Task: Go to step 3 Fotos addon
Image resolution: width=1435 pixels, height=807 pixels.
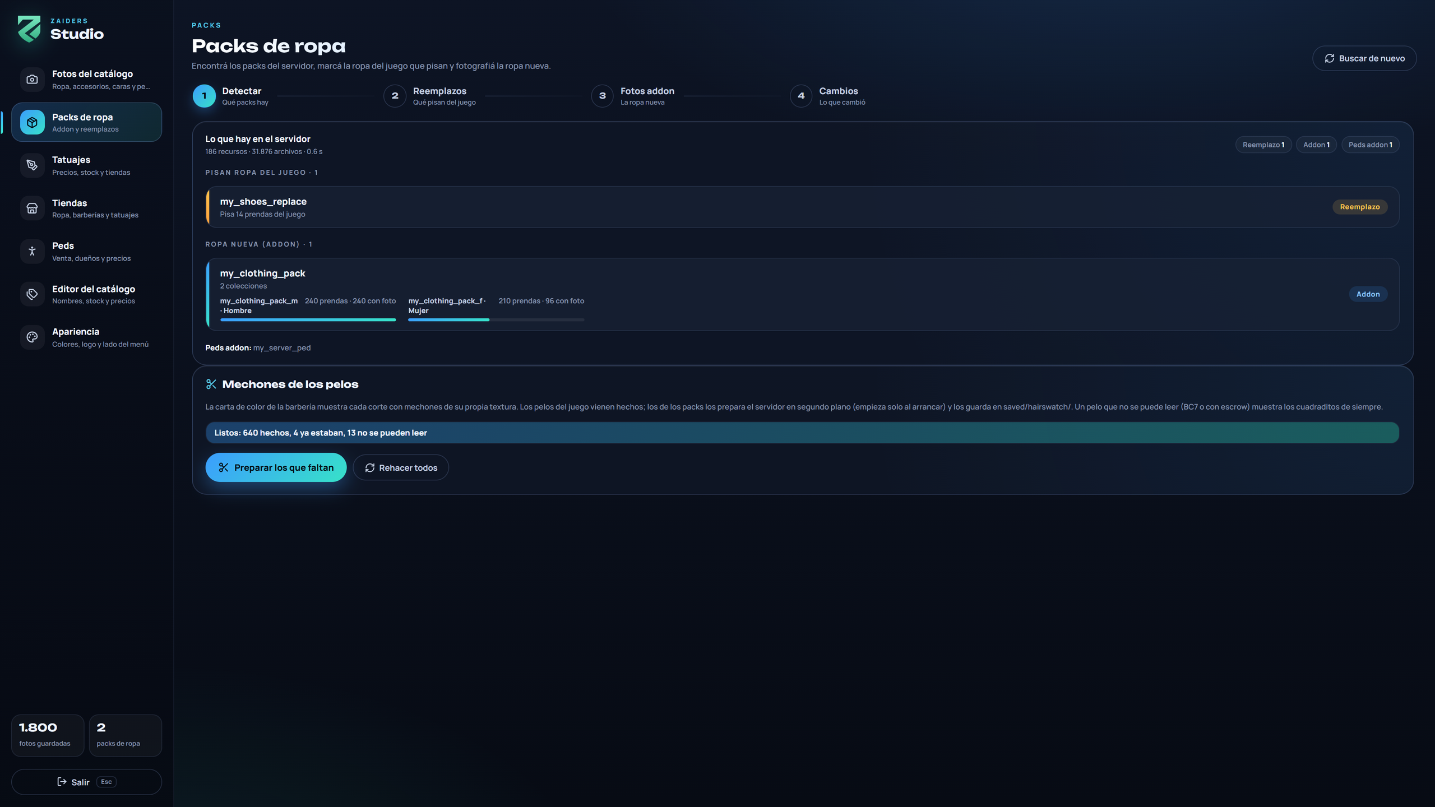Action: tap(633, 96)
